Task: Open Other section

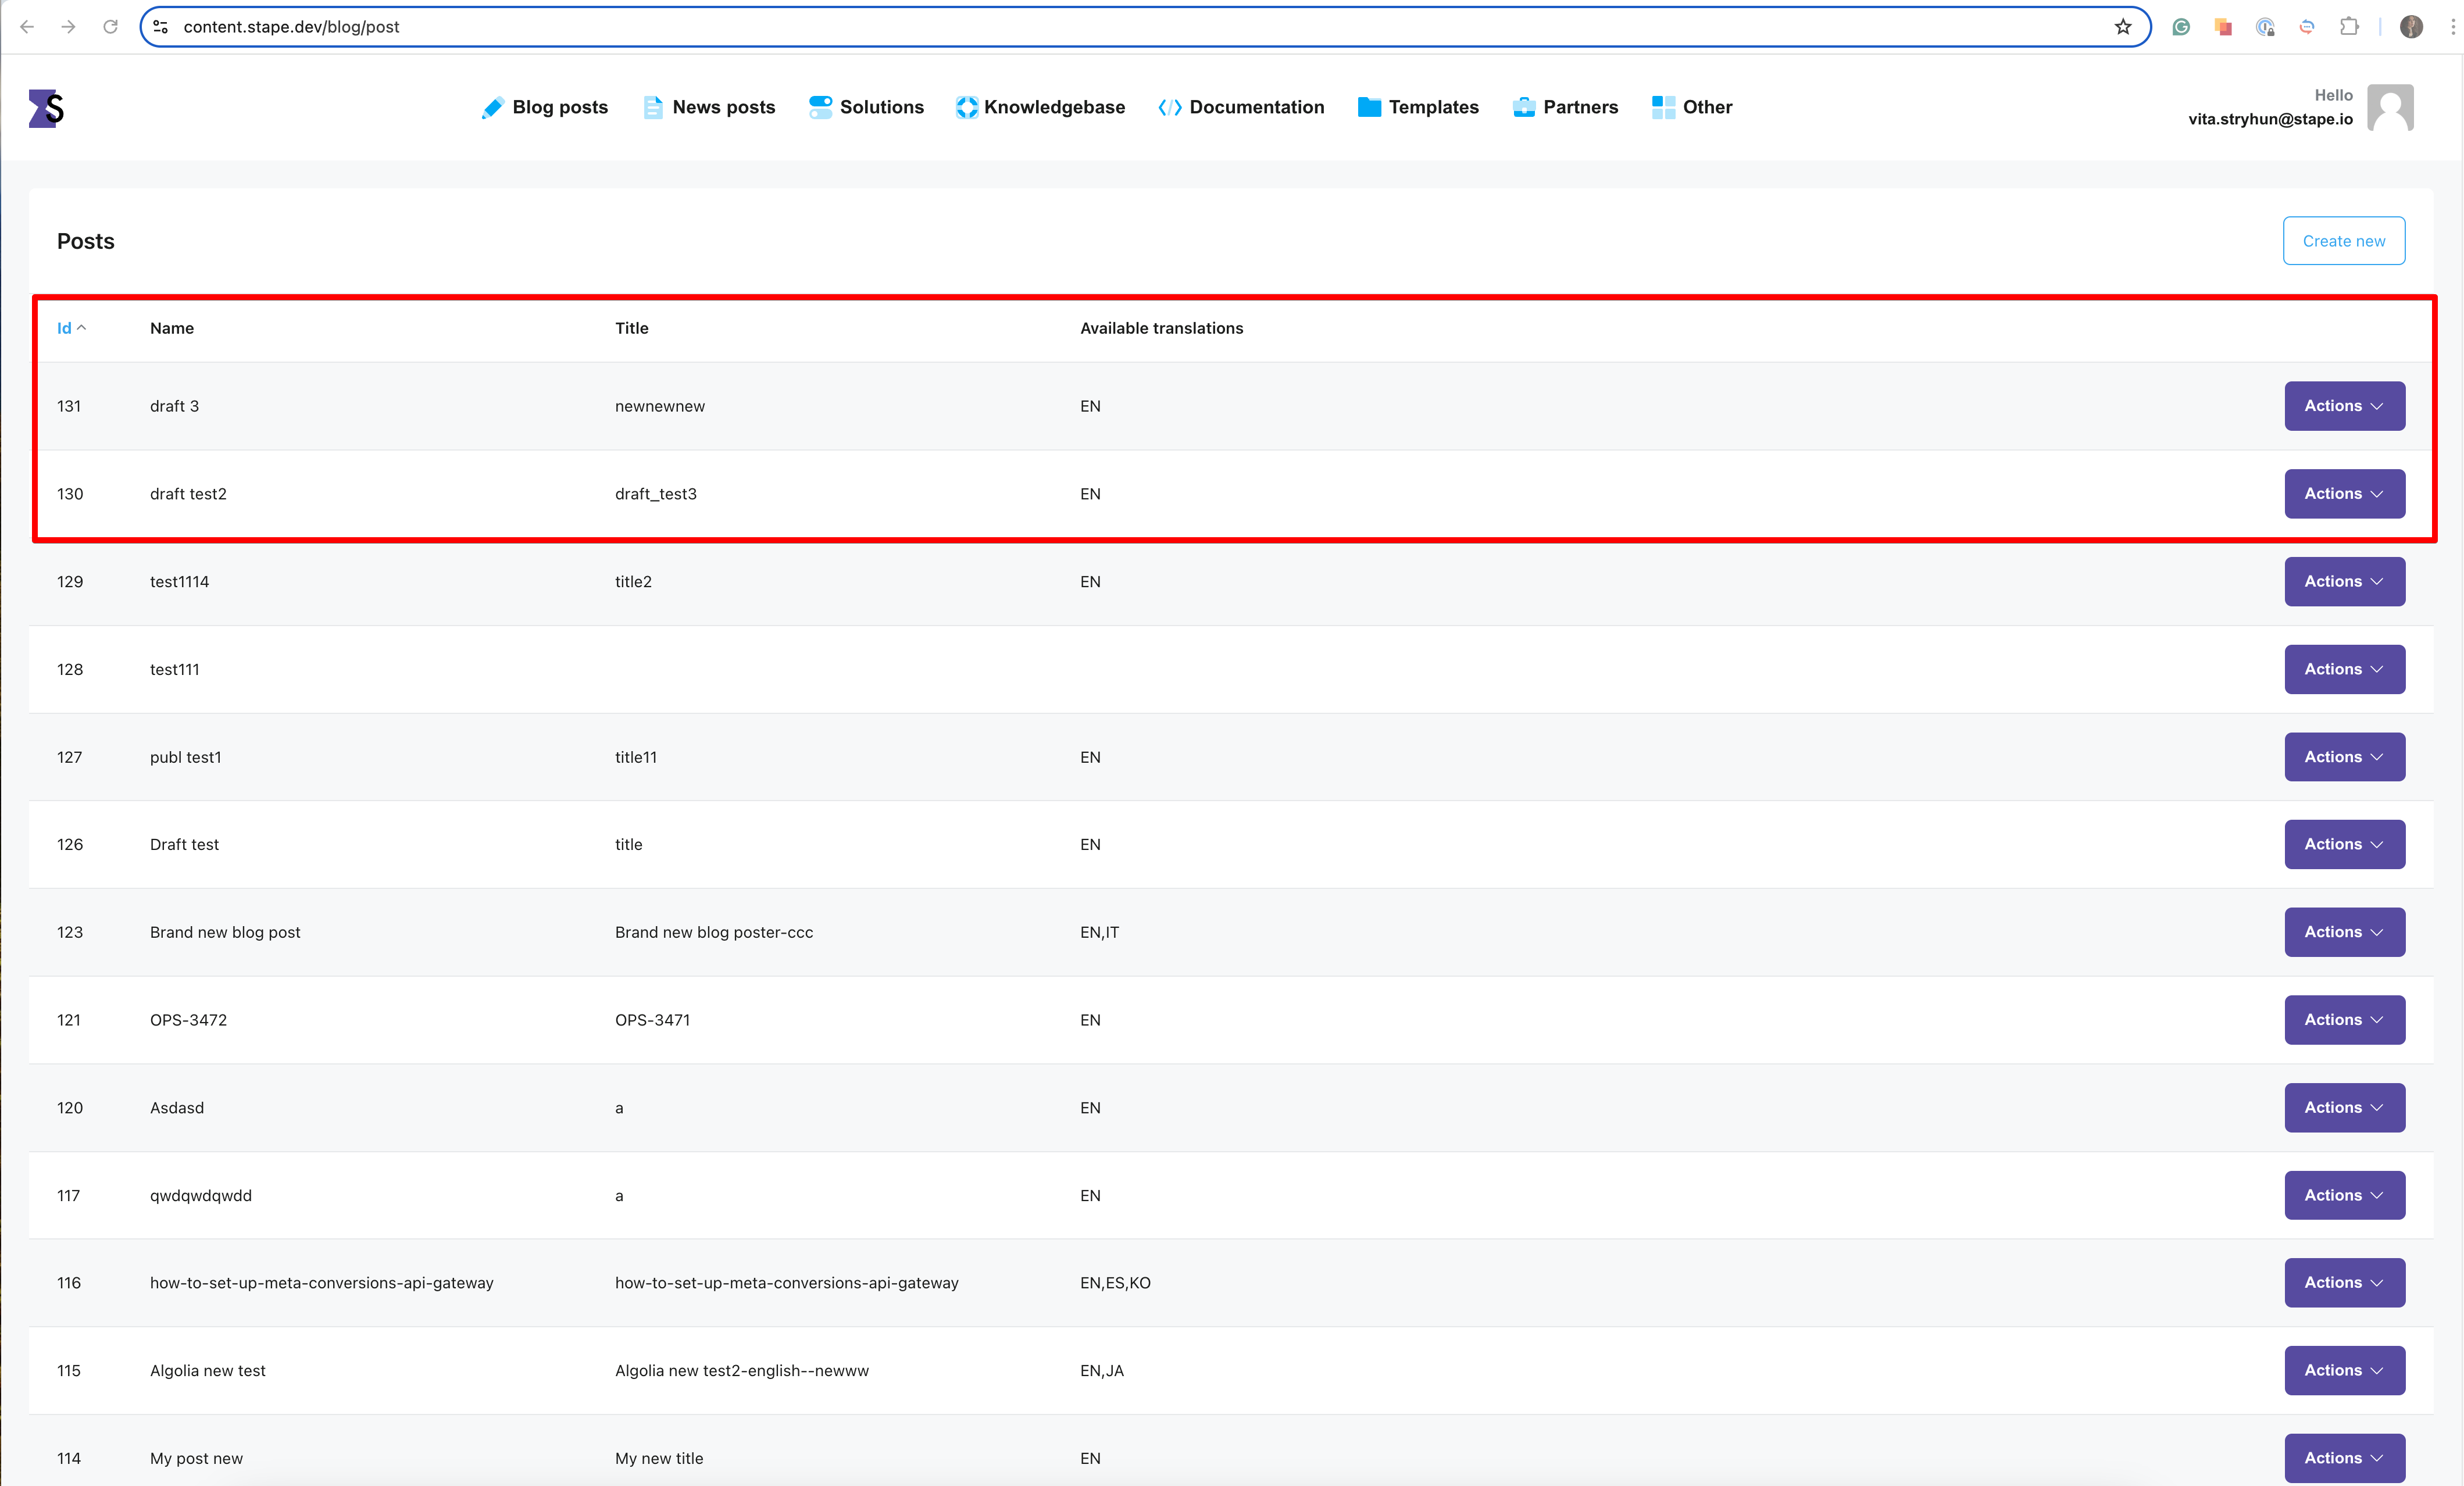Action: click(1692, 108)
